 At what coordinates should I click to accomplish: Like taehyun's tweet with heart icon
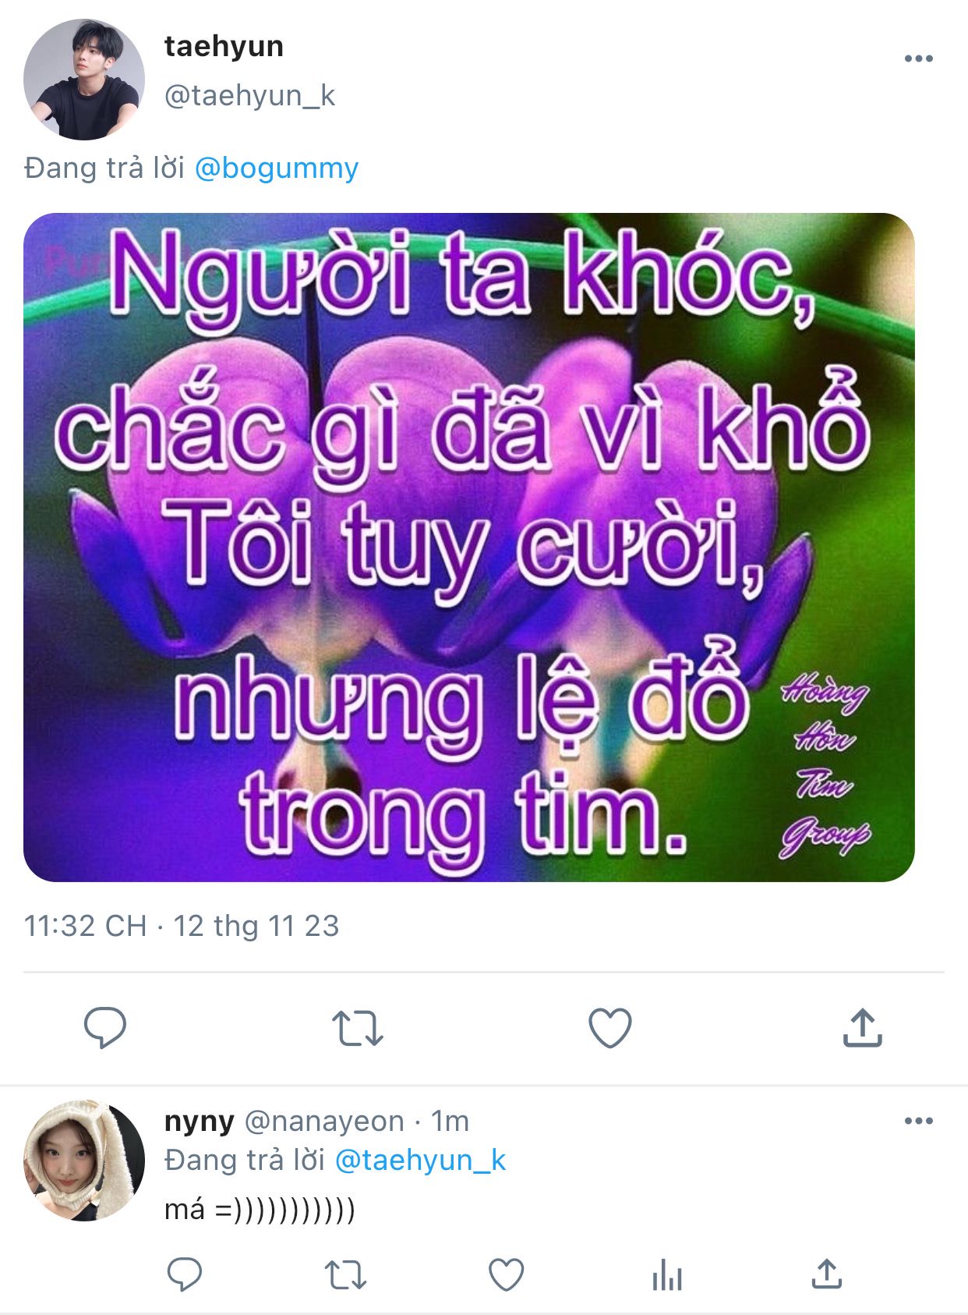pos(609,1027)
